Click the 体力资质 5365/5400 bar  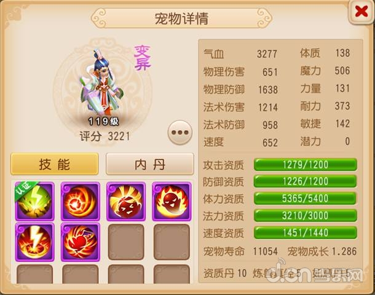click(306, 198)
